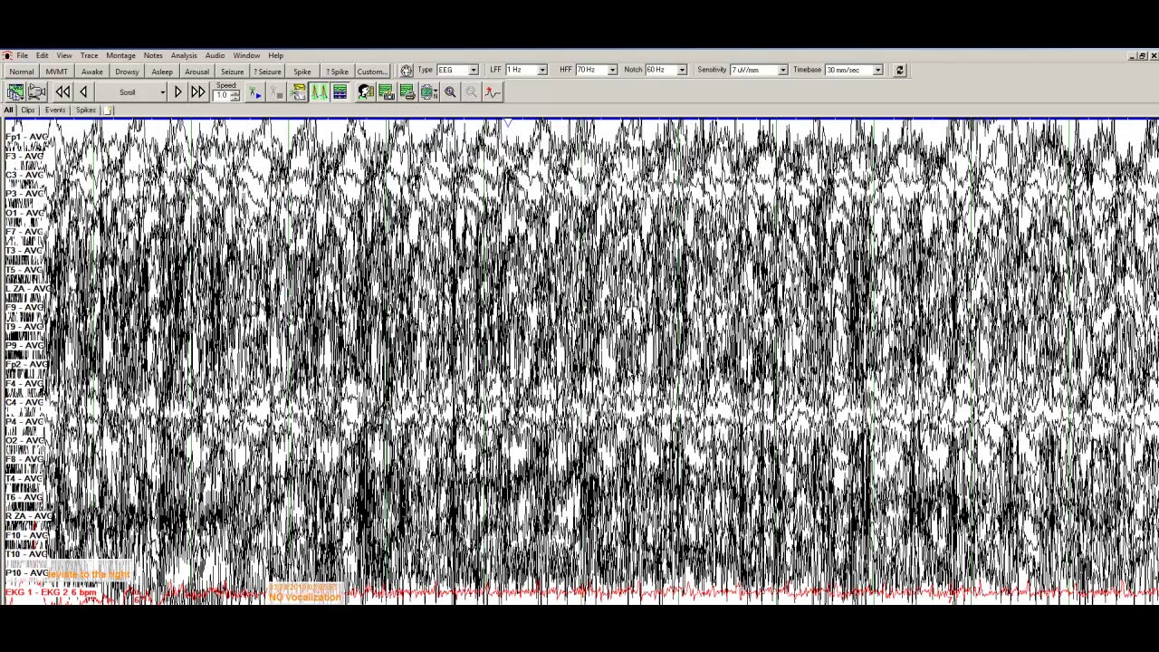Click the greyed zoom out magnifier icon

coord(471,91)
